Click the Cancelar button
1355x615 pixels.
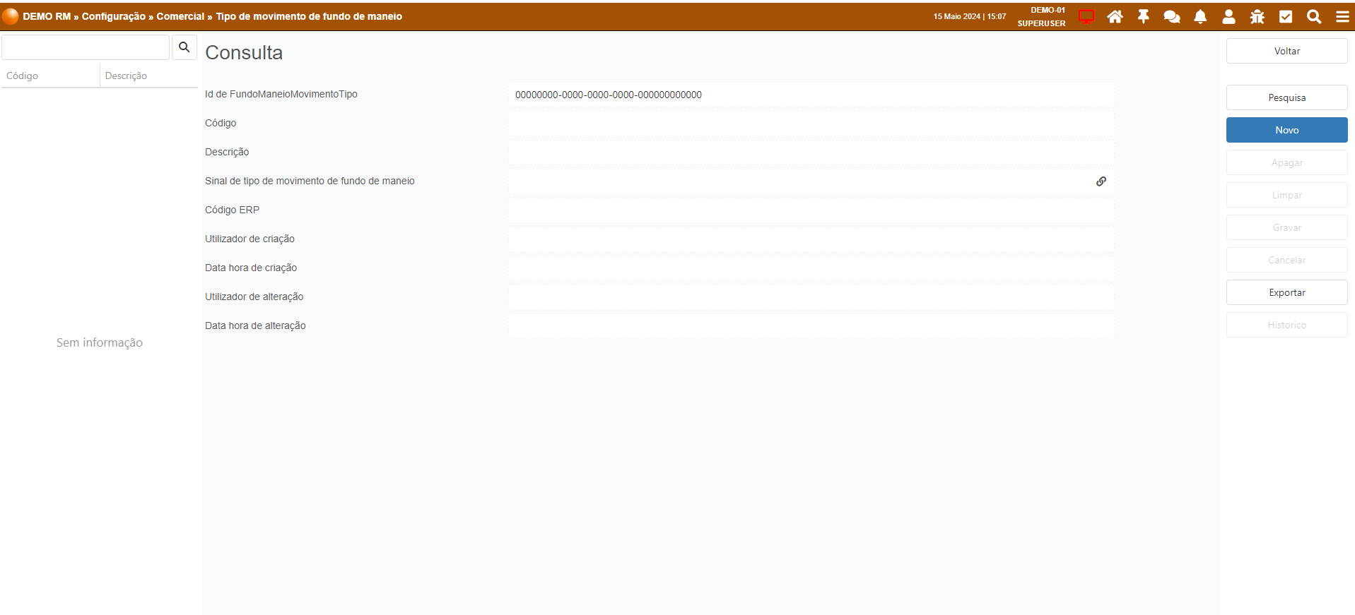(x=1286, y=260)
